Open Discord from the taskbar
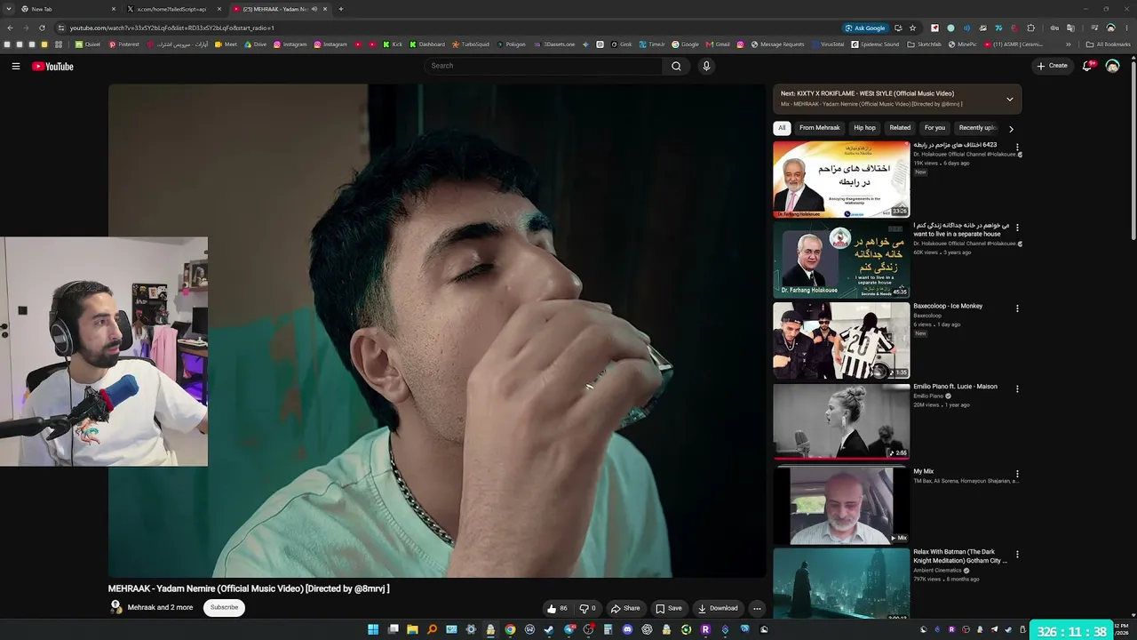 pyautogui.click(x=627, y=629)
